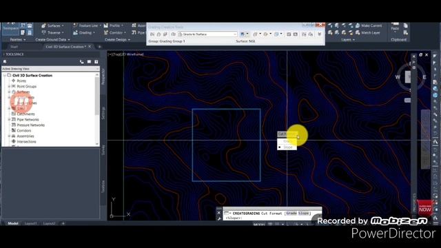The image size is (441, 248).
Task: Click the command line customize wrench
Action: 219,218
